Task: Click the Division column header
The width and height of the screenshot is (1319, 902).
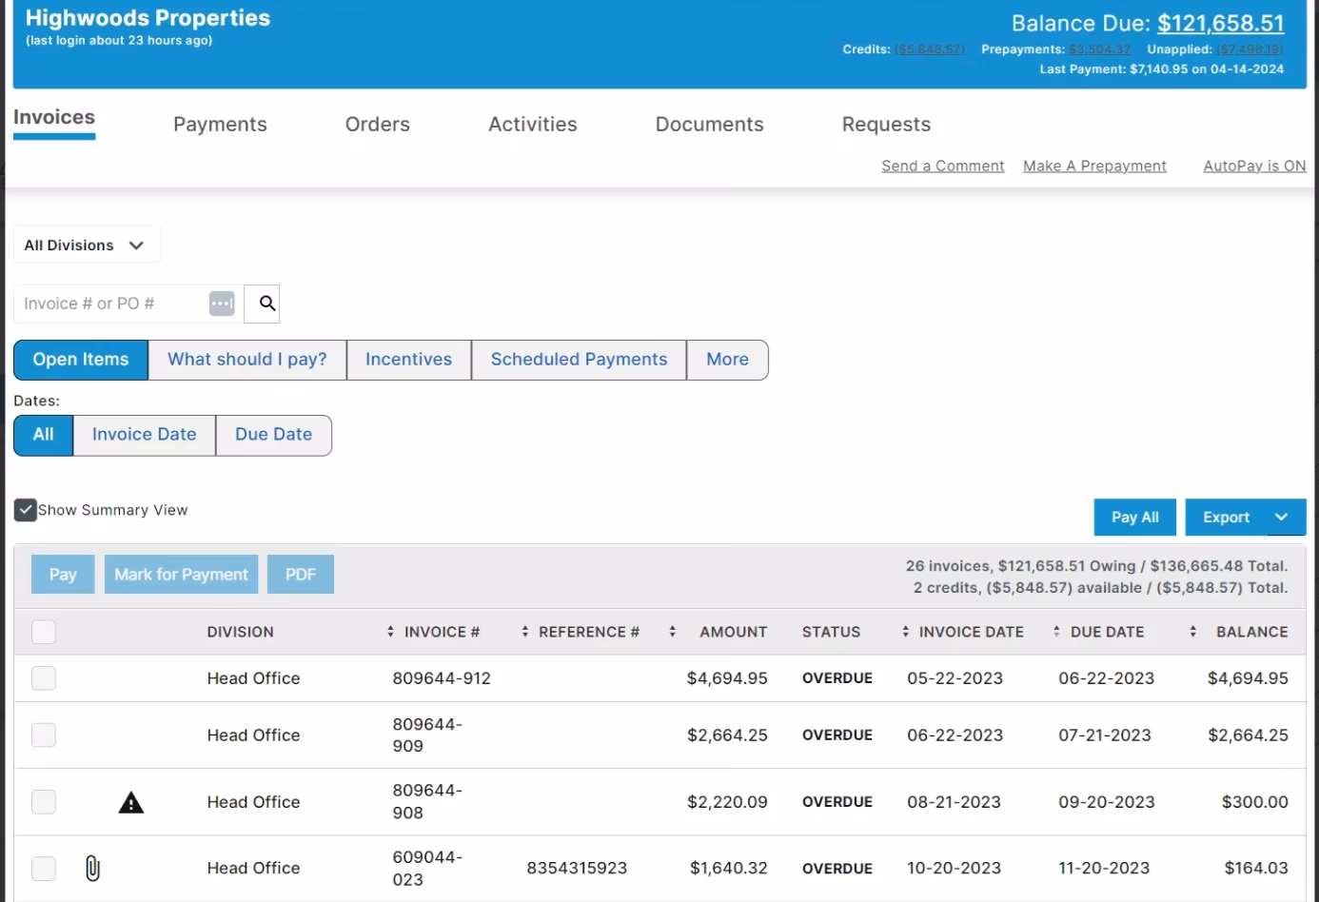Action: (x=240, y=632)
